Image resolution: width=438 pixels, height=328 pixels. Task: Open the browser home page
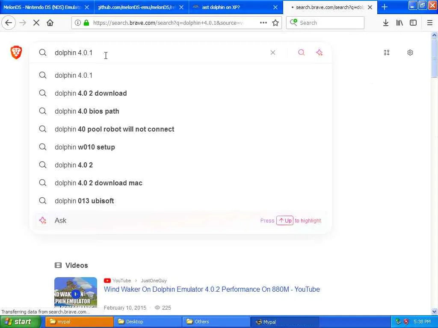pos(50,23)
